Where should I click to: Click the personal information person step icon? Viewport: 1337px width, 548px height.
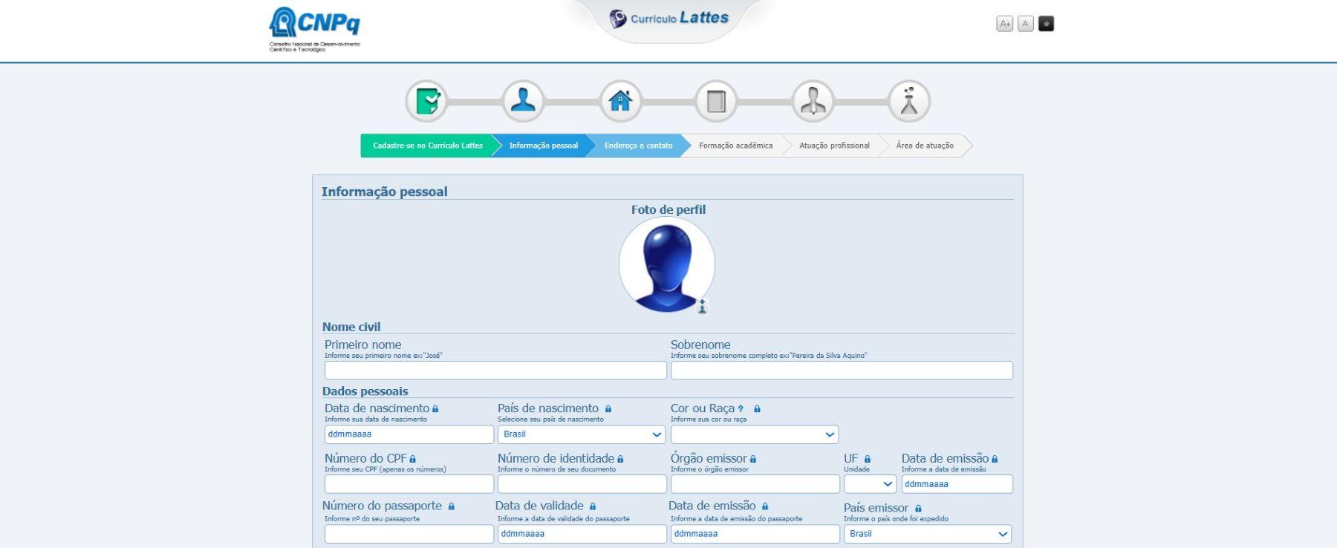[x=523, y=101]
